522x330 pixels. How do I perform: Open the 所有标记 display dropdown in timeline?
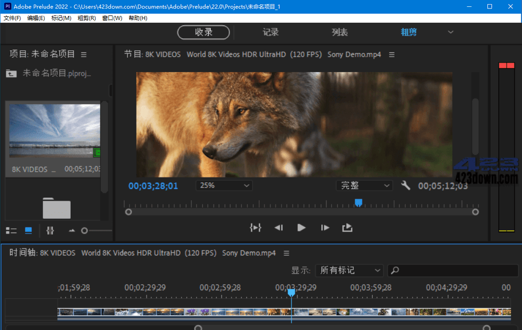(349, 270)
